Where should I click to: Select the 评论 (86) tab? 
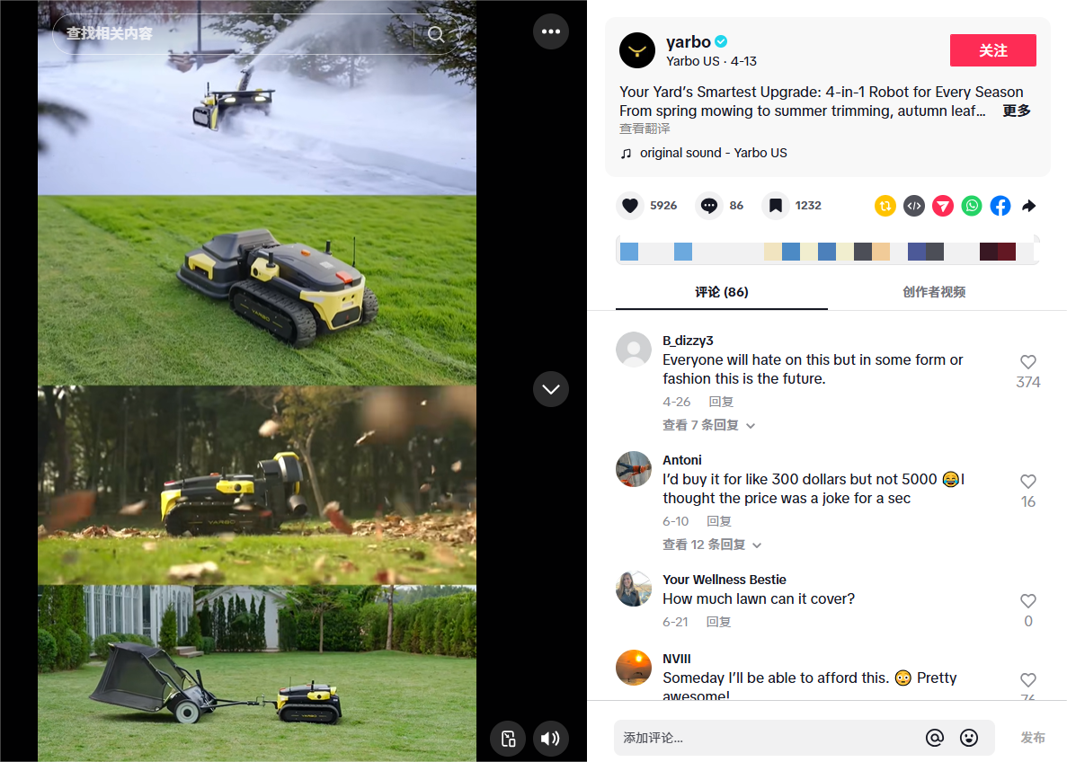721,292
